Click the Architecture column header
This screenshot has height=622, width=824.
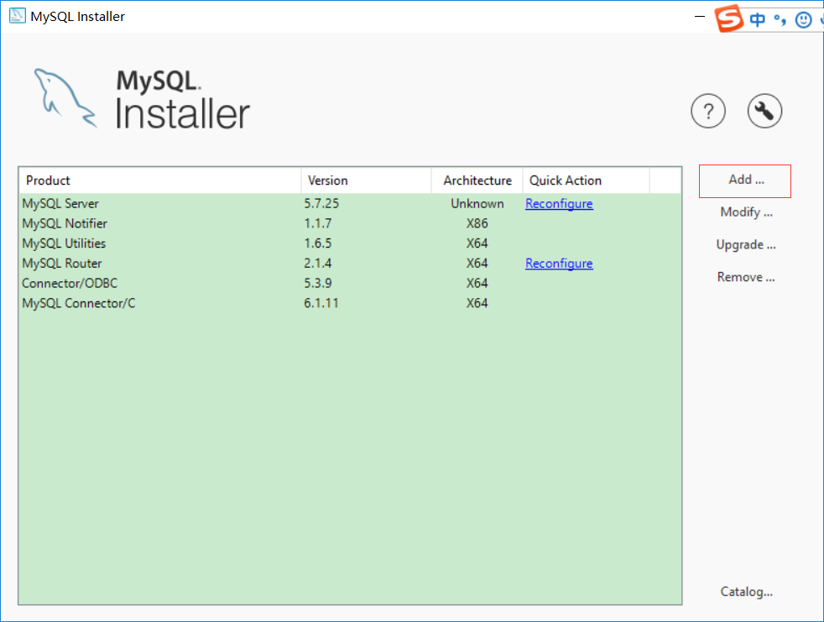pos(477,180)
